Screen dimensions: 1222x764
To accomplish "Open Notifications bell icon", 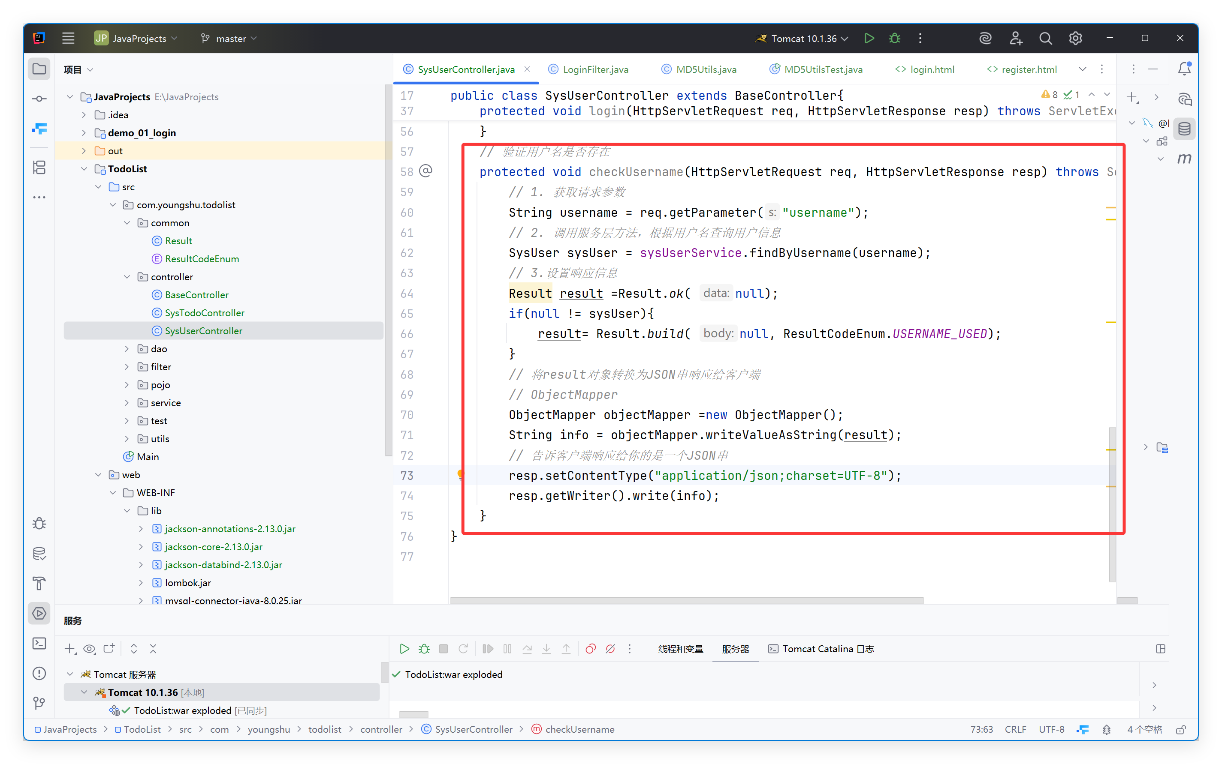I will pyautogui.click(x=1184, y=69).
